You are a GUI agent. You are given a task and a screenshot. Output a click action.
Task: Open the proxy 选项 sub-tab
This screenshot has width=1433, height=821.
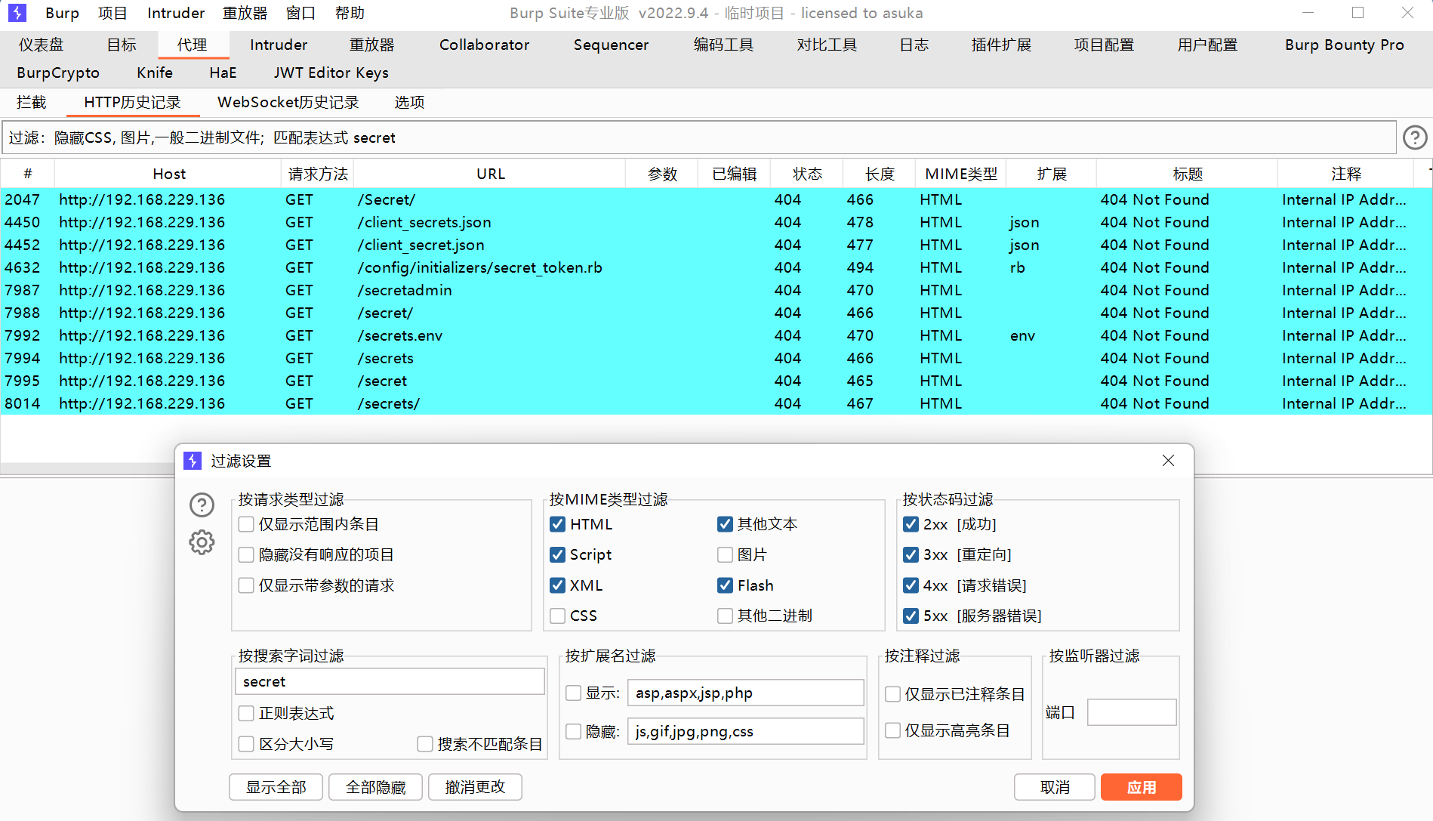click(x=410, y=102)
